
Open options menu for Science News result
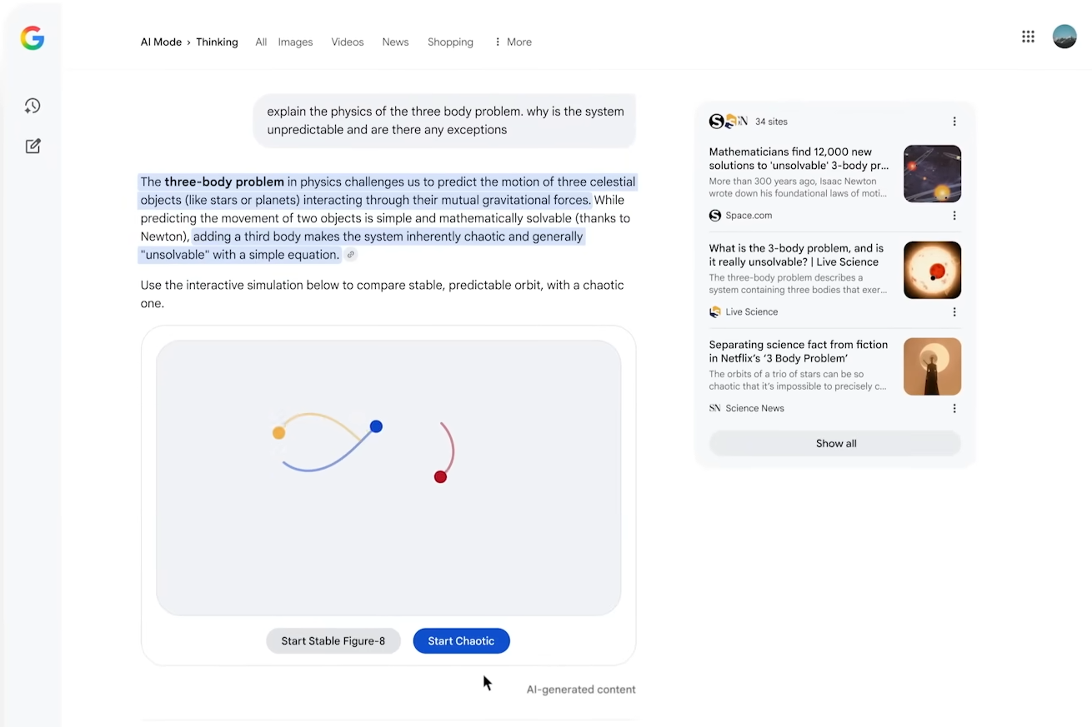(954, 409)
